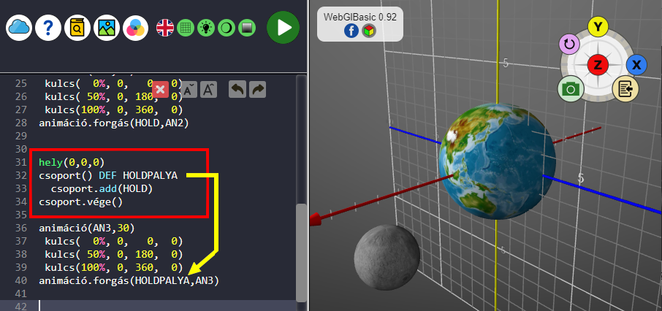
Task: Open the color mixer circles icon
Action: point(136,28)
